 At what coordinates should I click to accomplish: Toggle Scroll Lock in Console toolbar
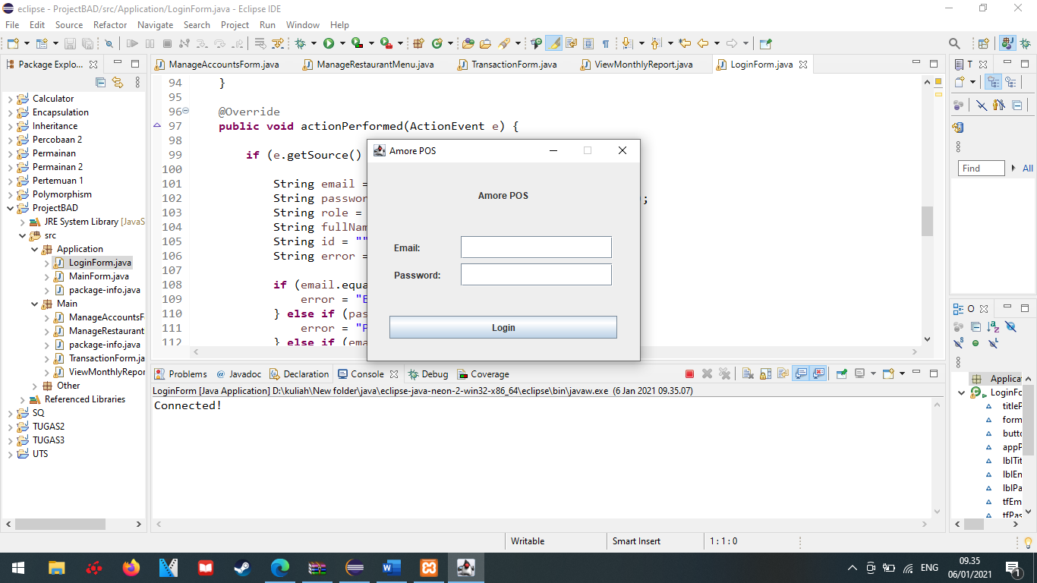(x=766, y=373)
